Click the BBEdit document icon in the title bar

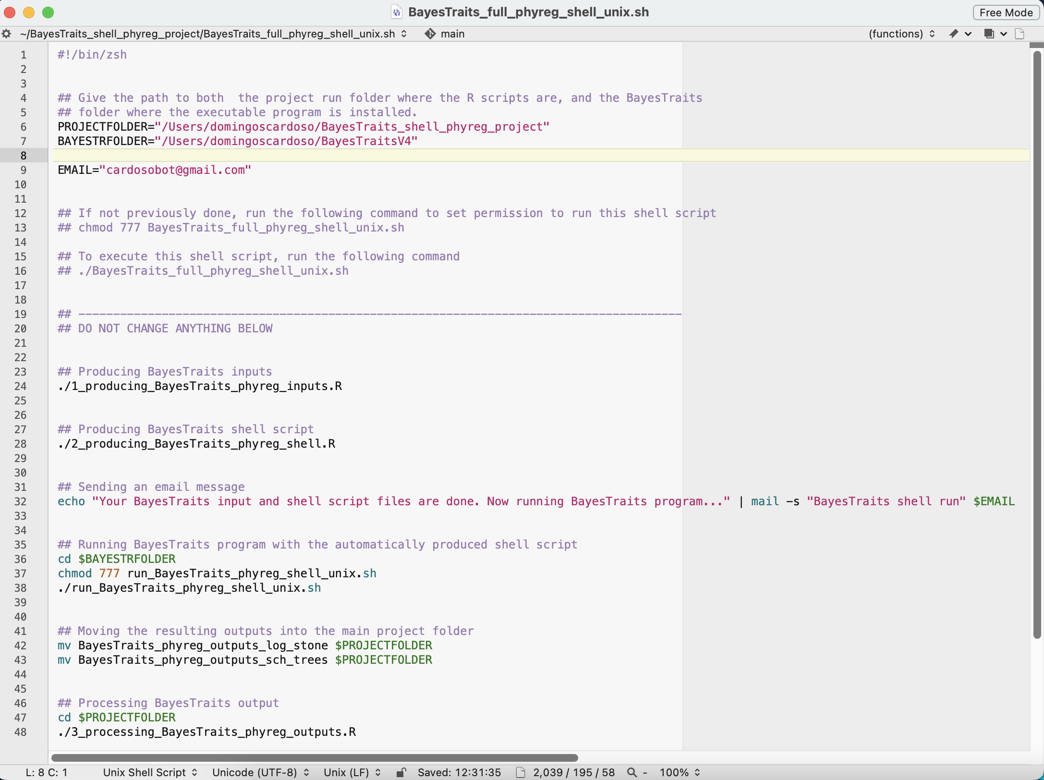point(397,12)
